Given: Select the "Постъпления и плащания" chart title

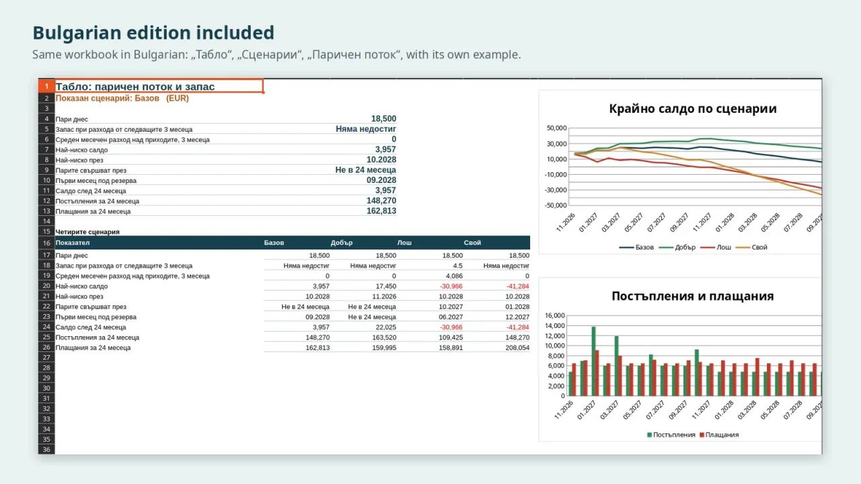Looking at the screenshot, I should 693,296.
